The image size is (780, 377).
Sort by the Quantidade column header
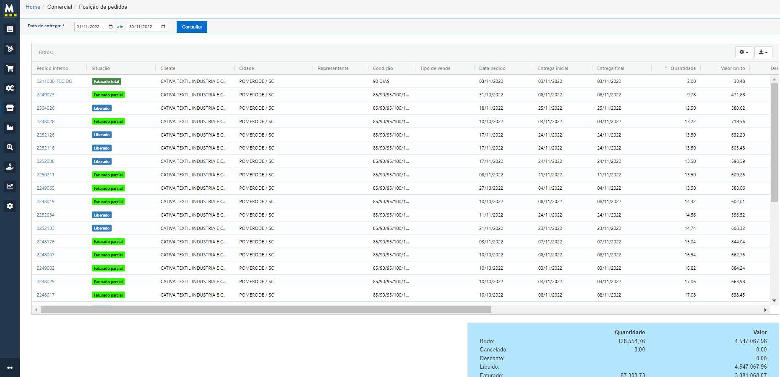click(683, 68)
